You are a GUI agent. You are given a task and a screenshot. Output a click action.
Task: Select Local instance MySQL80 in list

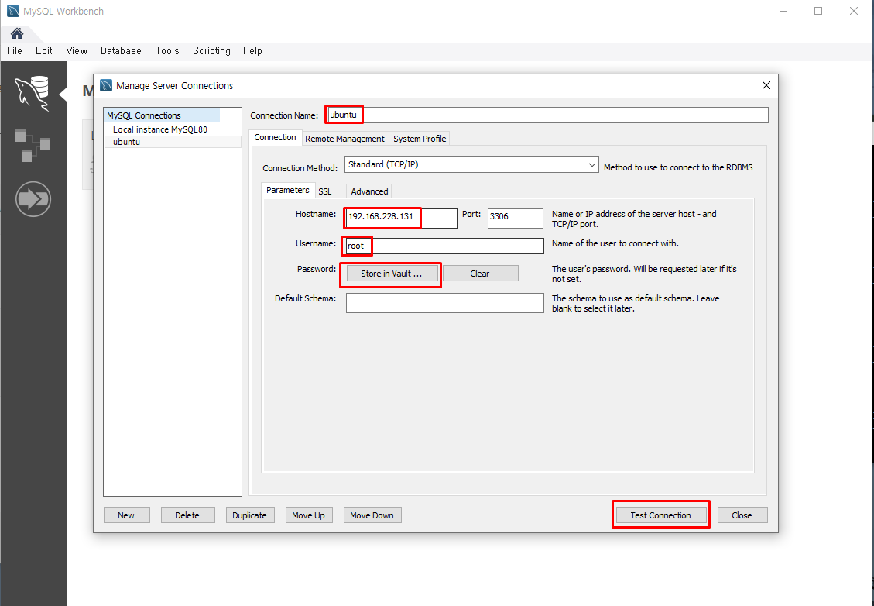coord(160,129)
